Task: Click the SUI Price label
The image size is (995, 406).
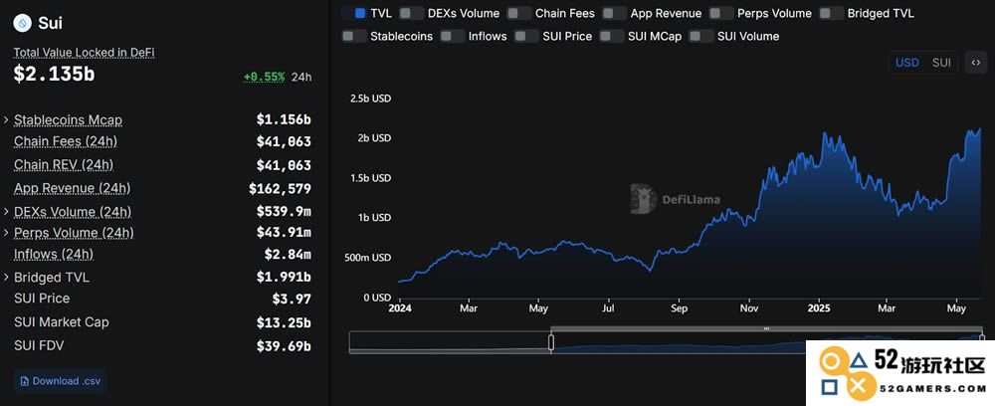Action: pyautogui.click(x=42, y=299)
